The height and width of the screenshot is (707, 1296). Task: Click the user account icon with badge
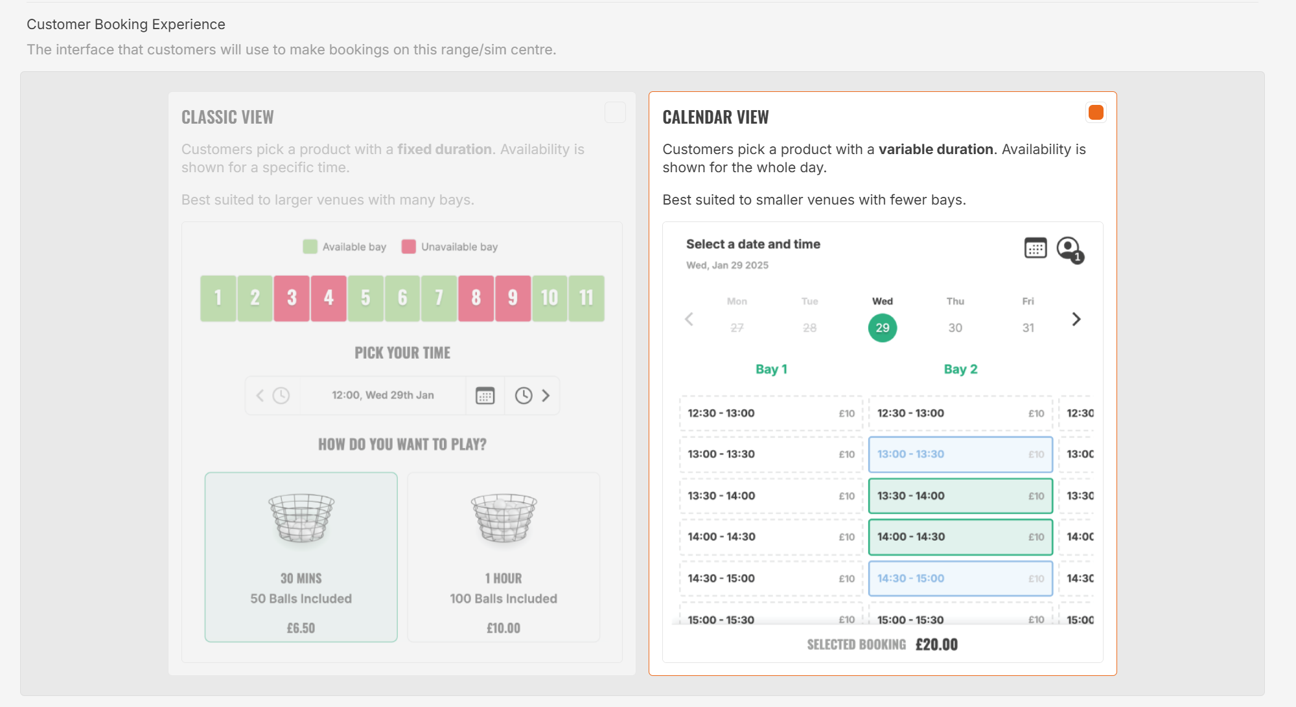1070,249
